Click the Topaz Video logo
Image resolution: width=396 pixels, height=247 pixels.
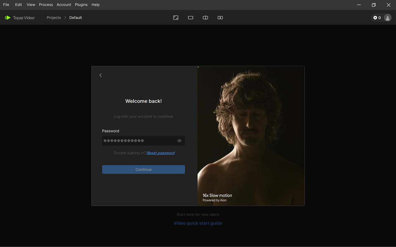(20, 18)
